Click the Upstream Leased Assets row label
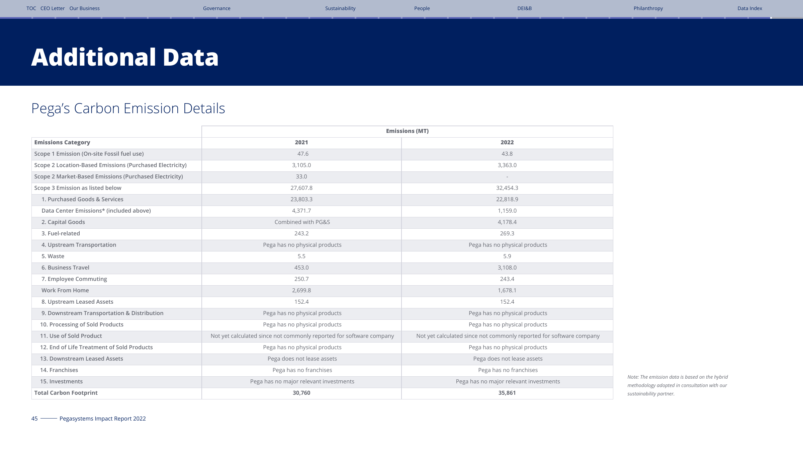The width and height of the screenshot is (803, 452). pyautogui.click(x=77, y=302)
